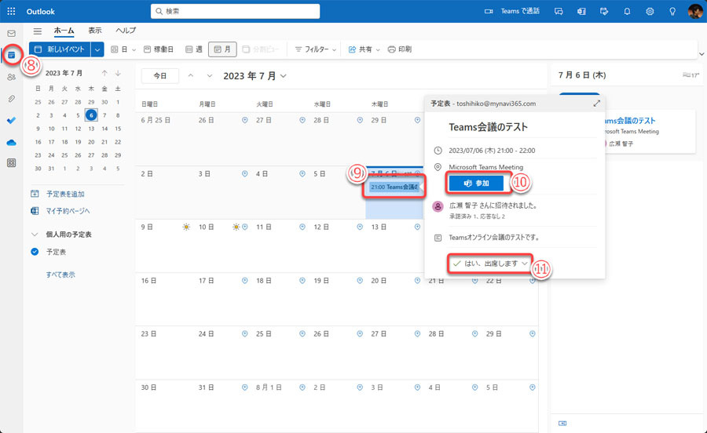
Task: Select the 月 month view
Action: [x=222, y=49]
